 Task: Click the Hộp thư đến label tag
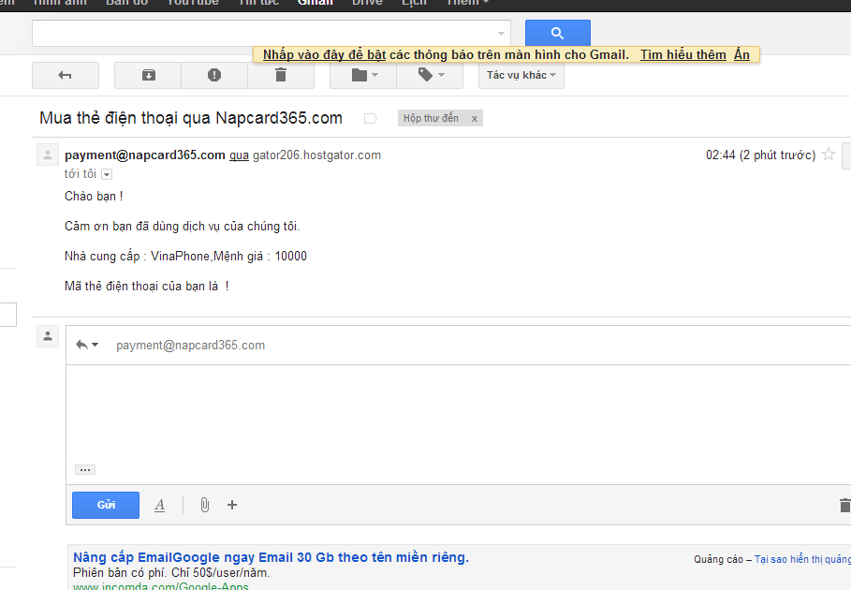pyautogui.click(x=431, y=118)
